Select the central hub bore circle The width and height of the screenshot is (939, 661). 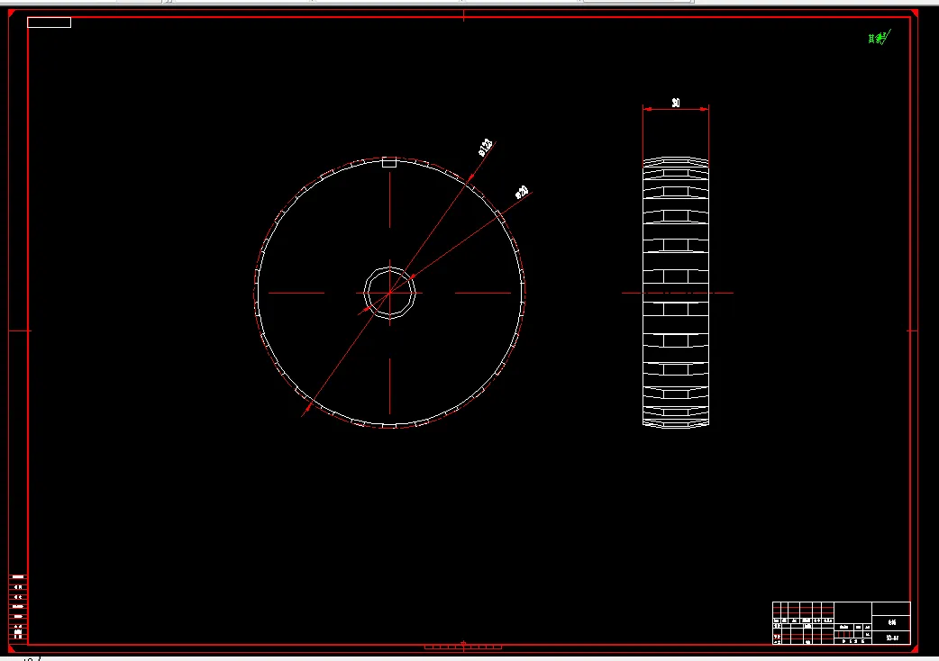point(390,293)
